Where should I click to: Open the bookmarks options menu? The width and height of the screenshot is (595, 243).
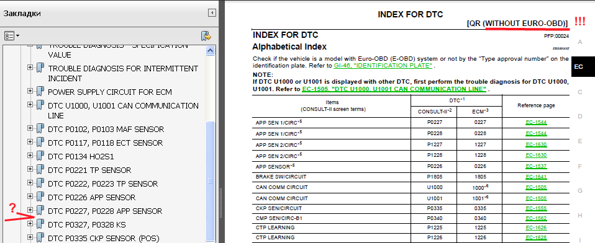coord(12,36)
